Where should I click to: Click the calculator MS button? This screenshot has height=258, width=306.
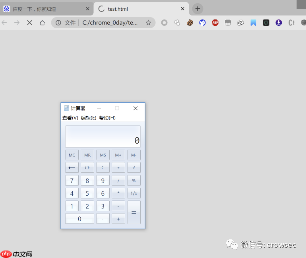pos(103,155)
